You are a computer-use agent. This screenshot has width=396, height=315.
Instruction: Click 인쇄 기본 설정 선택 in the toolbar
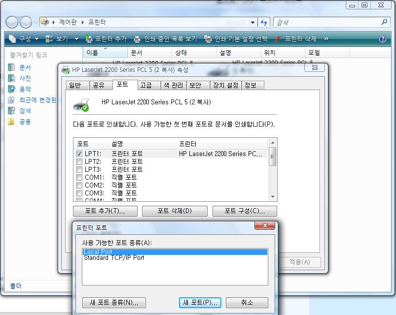point(236,39)
